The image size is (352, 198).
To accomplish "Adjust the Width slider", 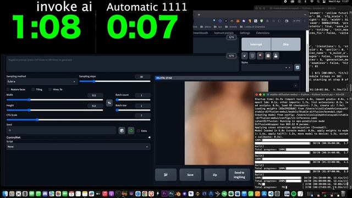I will tap(55, 100).
